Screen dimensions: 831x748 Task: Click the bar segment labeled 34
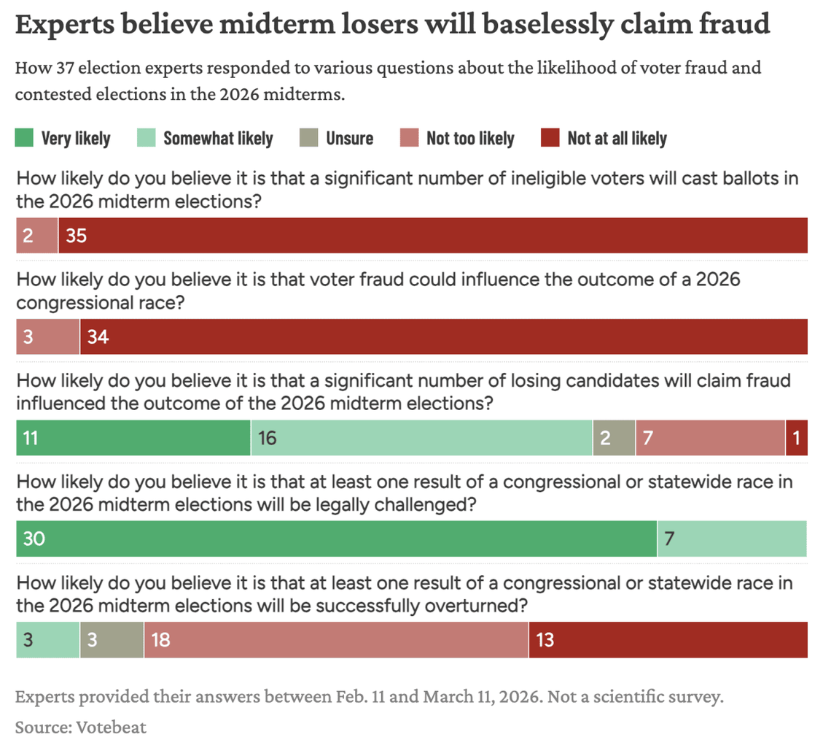pos(443,336)
